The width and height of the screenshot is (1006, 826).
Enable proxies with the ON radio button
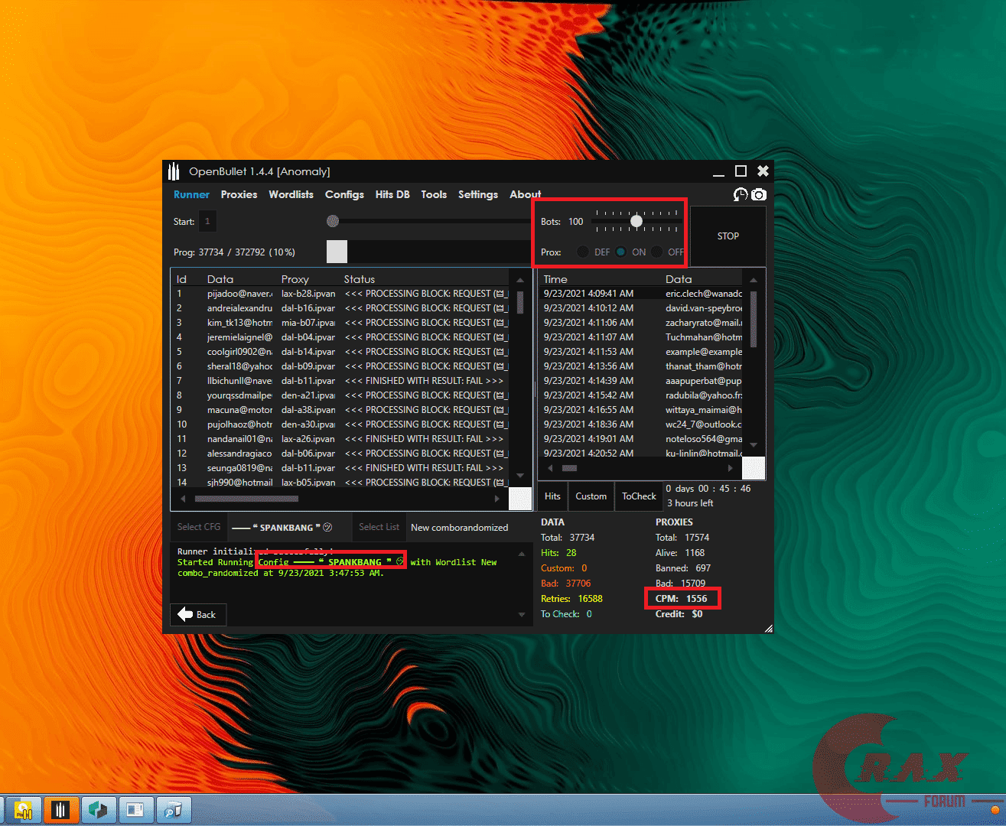pos(619,252)
